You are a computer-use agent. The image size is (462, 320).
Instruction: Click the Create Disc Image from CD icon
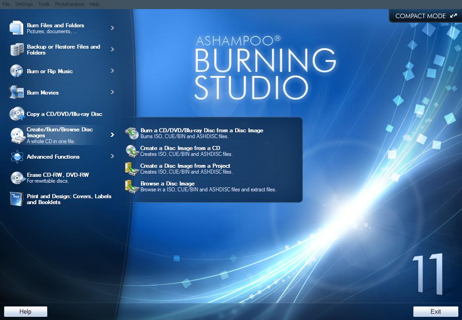[132, 151]
